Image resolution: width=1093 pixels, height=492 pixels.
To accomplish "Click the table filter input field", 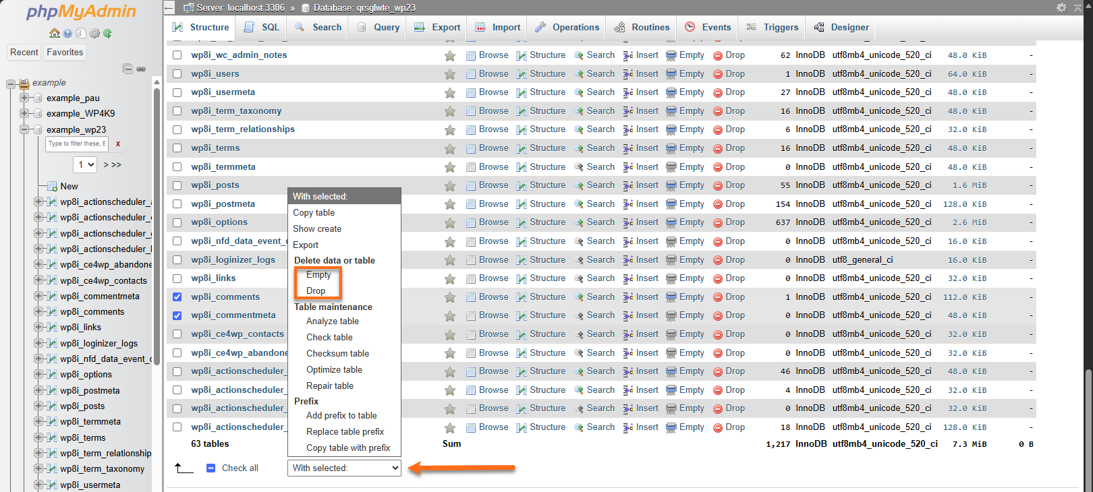I will click(x=77, y=144).
